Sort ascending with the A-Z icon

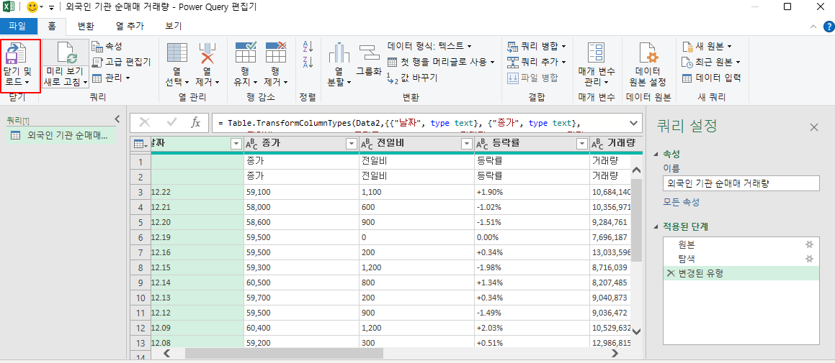tap(308, 46)
